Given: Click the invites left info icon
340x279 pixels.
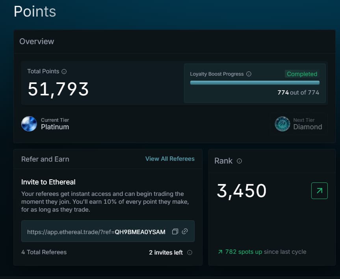Looking at the screenshot, I should tap(190, 253).
